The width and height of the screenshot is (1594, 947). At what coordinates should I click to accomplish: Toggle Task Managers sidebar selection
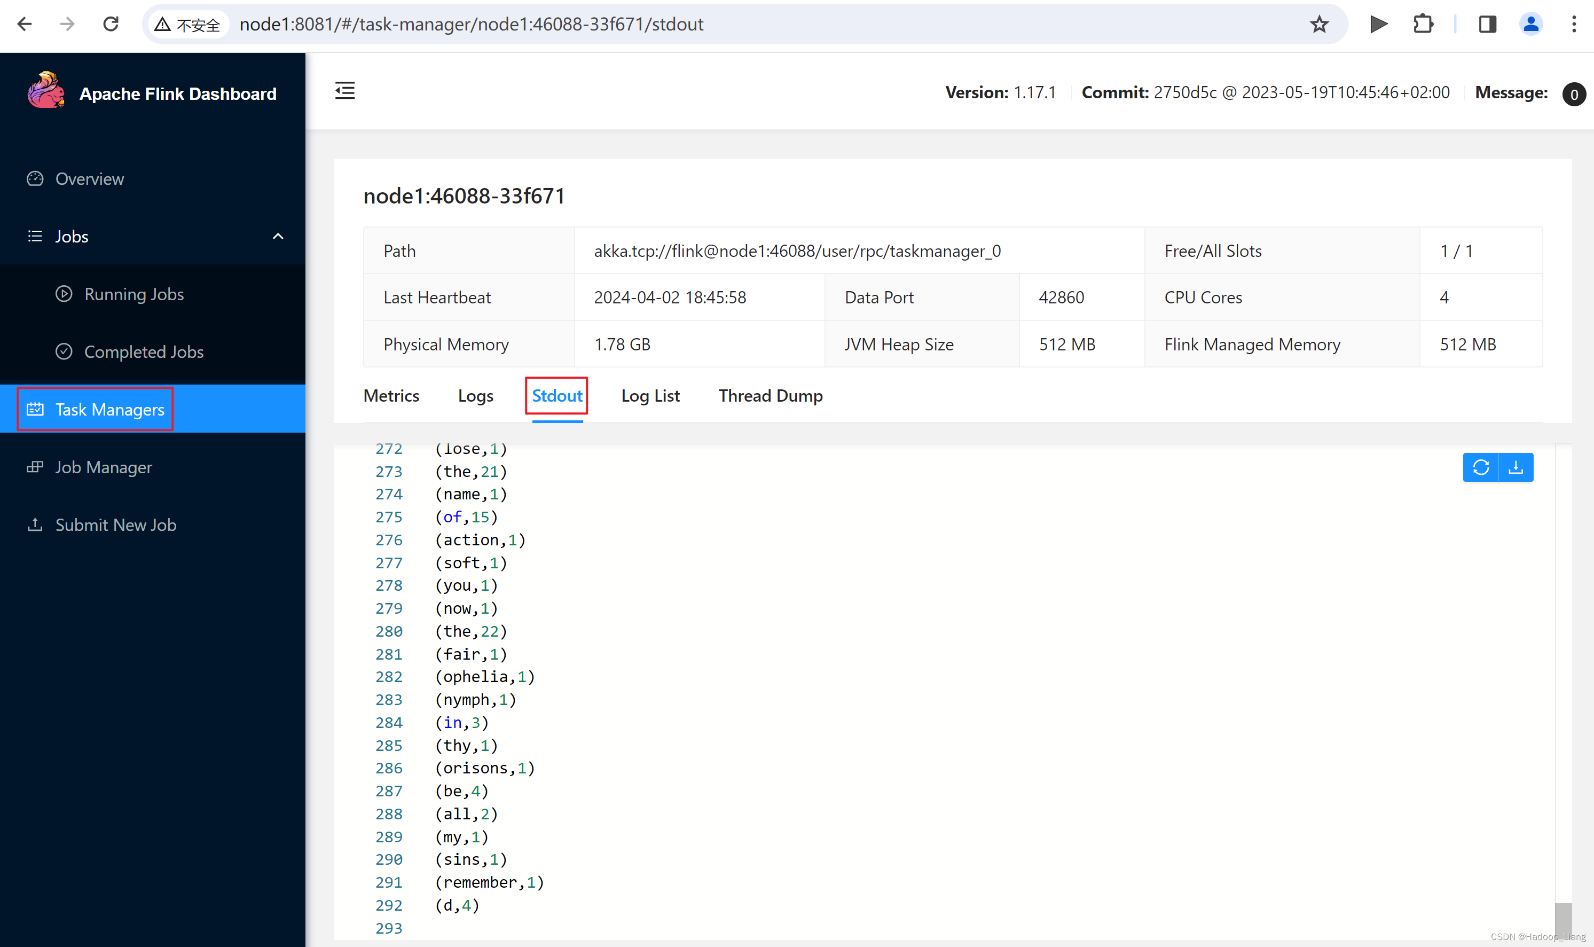(111, 408)
